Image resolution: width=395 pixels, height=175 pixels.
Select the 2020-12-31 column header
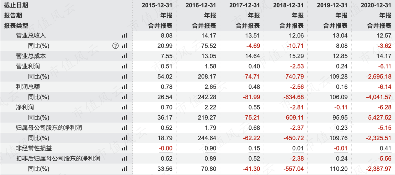376,5
